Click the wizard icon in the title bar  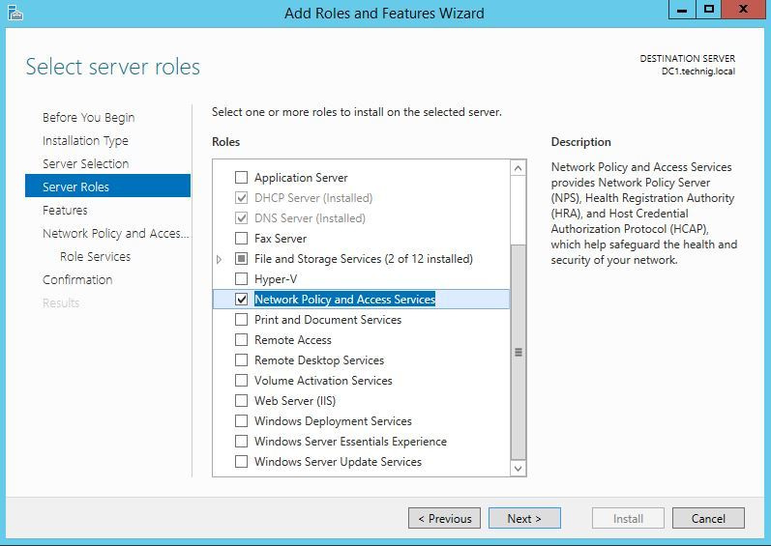(x=16, y=13)
